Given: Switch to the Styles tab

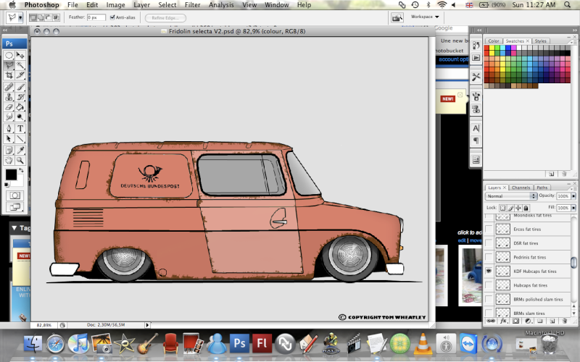Looking at the screenshot, I should (x=540, y=41).
